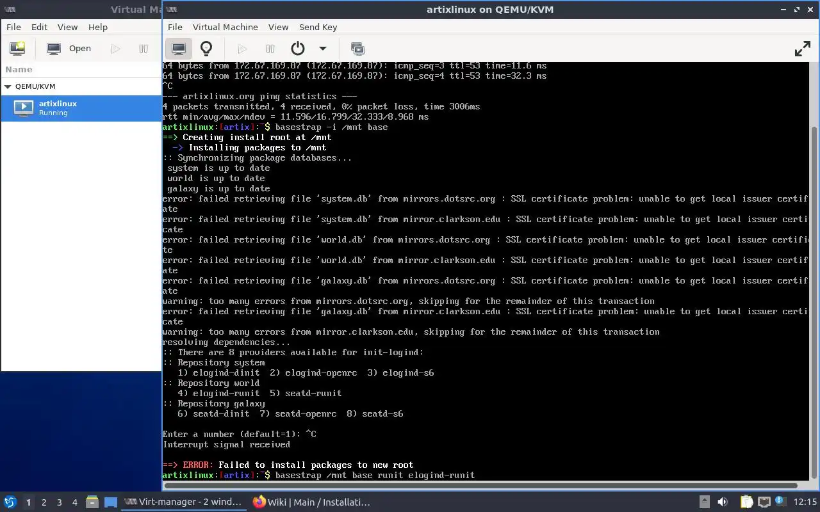Open the Send Key menu
The image size is (820, 512).
click(318, 27)
